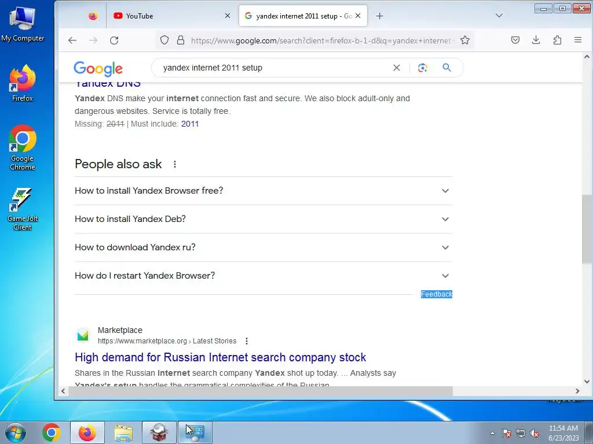Open the list all tabs dropdown
The height and width of the screenshot is (444, 593).
click(x=499, y=16)
